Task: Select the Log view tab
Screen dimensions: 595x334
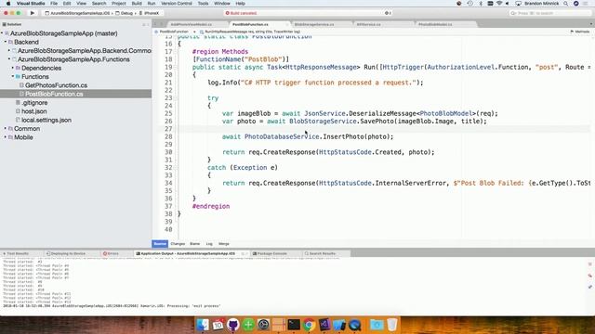Action: click(x=209, y=243)
